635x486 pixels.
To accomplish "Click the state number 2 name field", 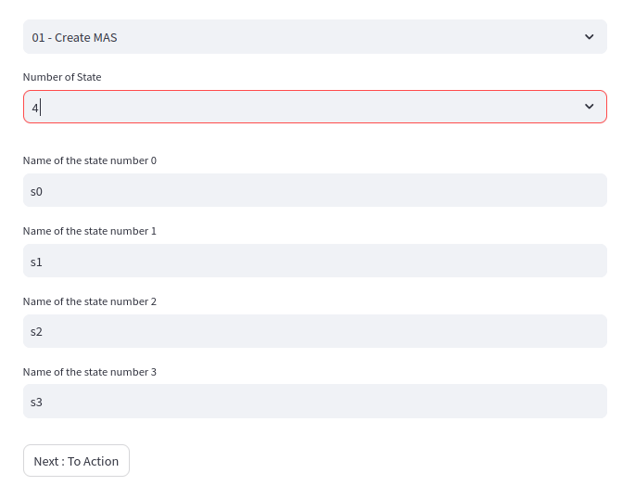I will pos(315,332).
